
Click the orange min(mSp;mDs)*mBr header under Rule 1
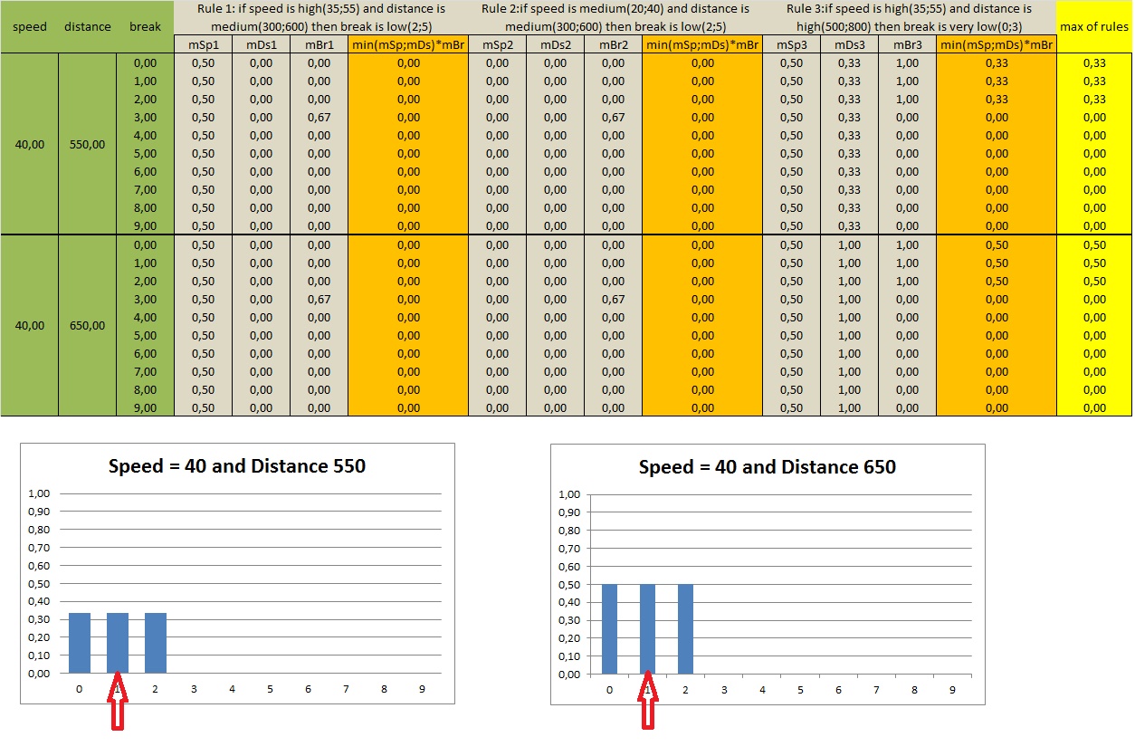(x=408, y=44)
